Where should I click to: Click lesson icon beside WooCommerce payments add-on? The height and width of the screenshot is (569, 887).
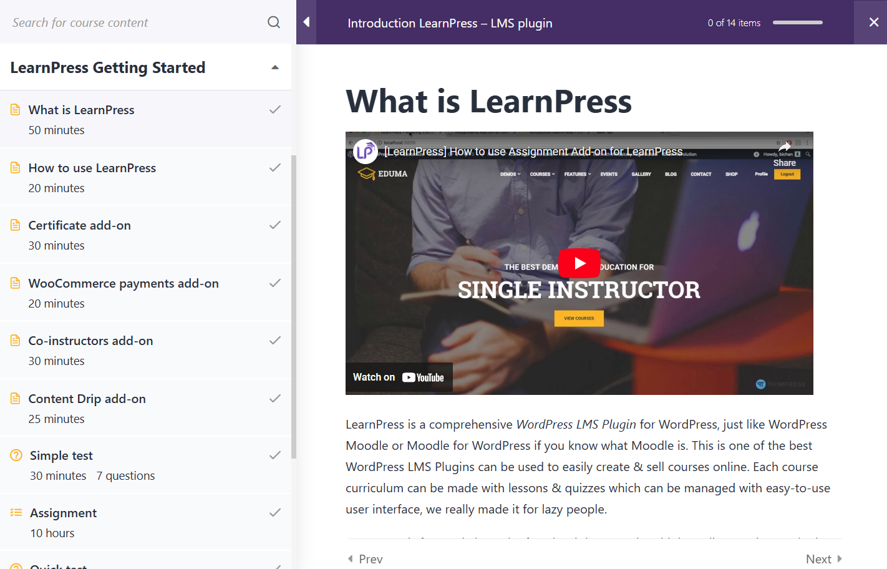pyautogui.click(x=16, y=283)
